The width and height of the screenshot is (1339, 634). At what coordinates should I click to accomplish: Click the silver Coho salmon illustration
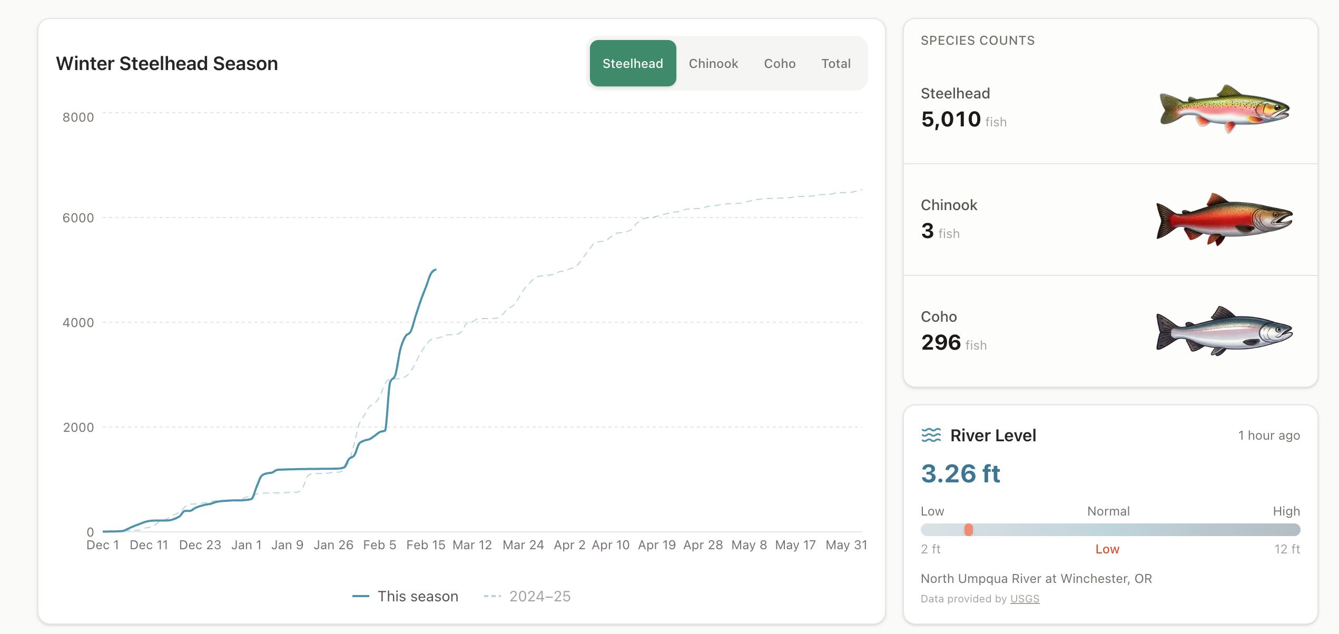coord(1225,331)
